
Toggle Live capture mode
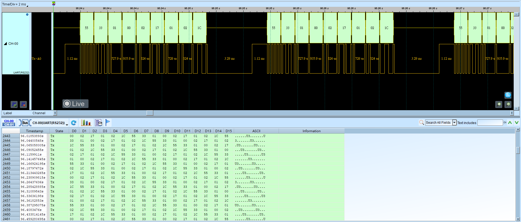[x=75, y=104]
